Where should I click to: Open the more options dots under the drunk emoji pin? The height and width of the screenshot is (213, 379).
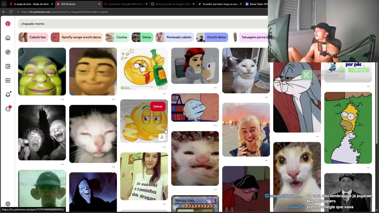pyautogui.click(x=164, y=94)
